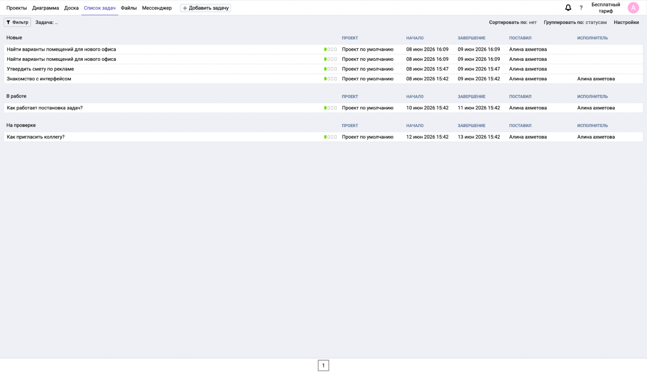Image resolution: width=647 pixels, height=372 pixels.
Task: Switch to the Доска view
Action: [71, 8]
